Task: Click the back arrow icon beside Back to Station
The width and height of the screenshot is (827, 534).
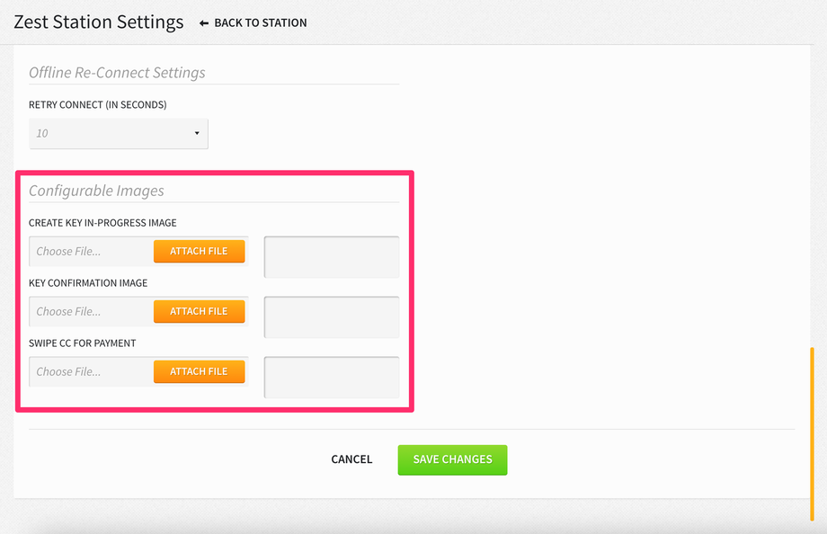Action: pyautogui.click(x=204, y=23)
